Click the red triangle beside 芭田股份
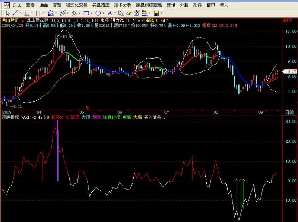The width and height of the screenshot is (298, 222). click(x=23, y=21)
